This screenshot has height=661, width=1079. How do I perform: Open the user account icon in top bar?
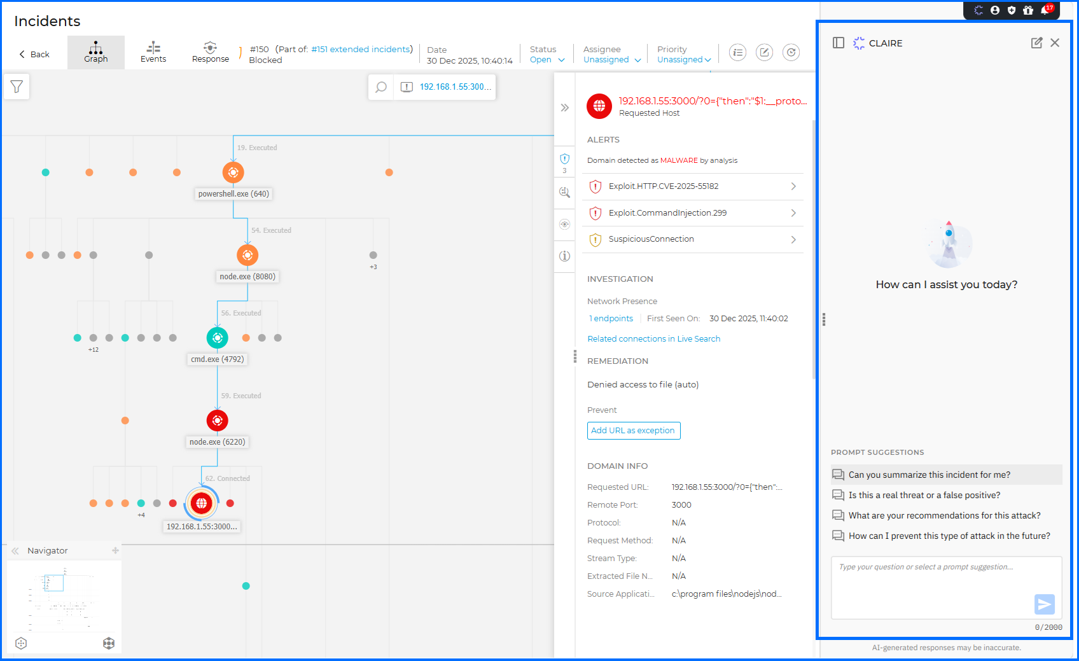(x=995, y=10)
